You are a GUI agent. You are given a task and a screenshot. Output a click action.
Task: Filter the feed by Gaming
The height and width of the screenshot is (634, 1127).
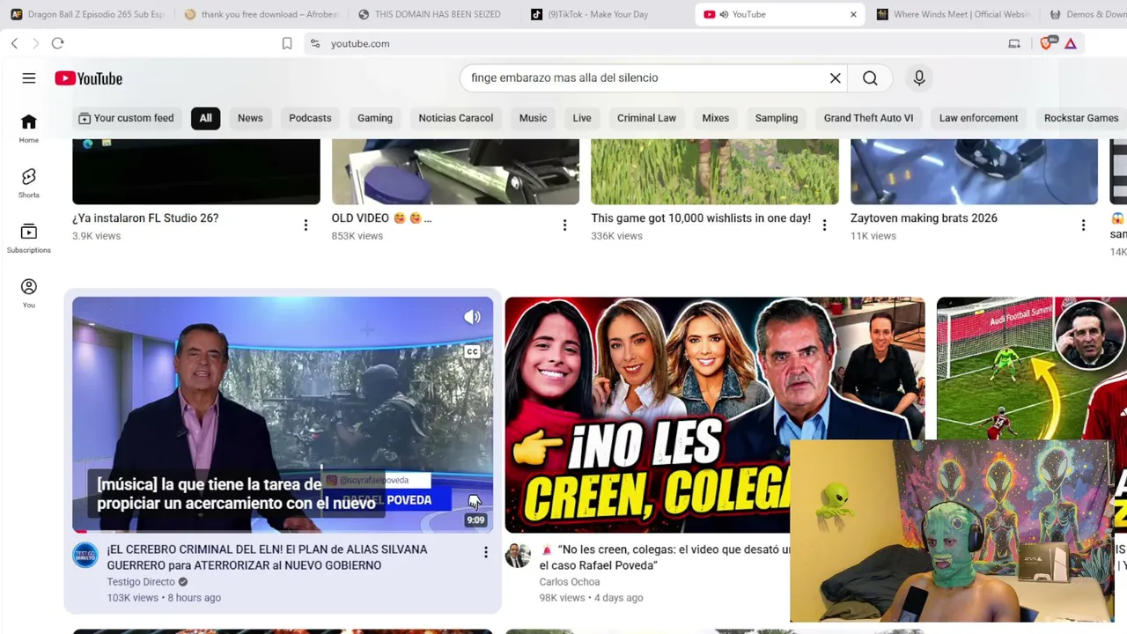(375, 118)
